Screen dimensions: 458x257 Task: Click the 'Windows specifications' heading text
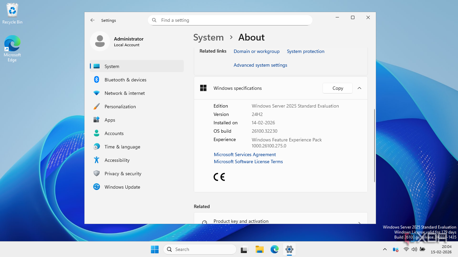238,88
